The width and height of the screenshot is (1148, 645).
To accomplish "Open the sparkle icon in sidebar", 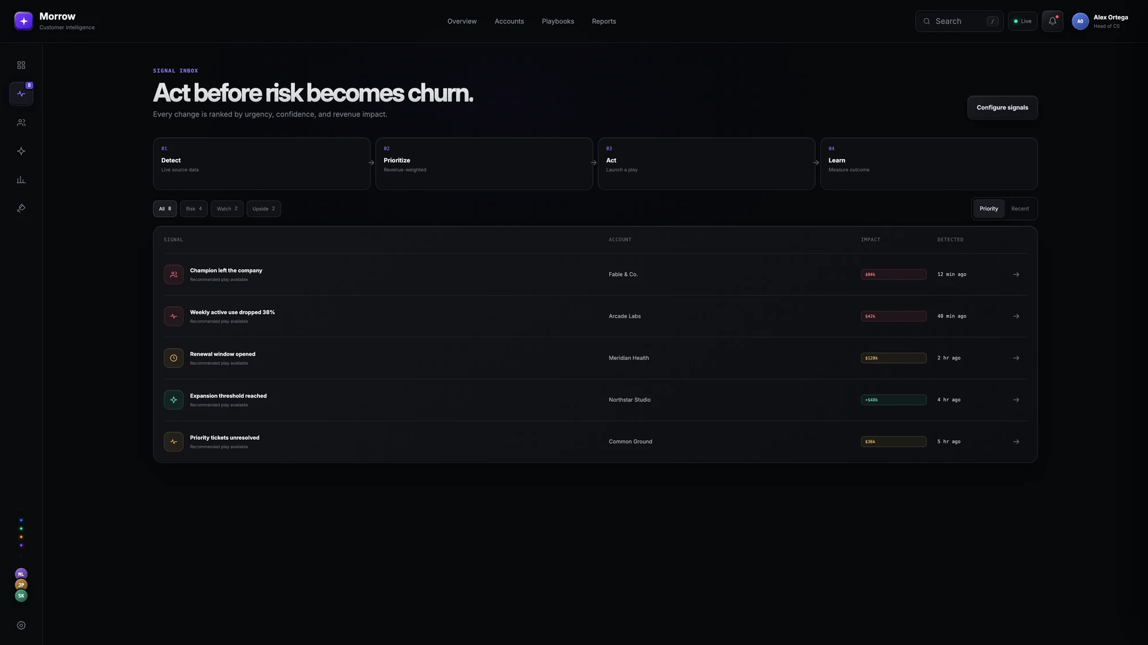I will [21, 151].
